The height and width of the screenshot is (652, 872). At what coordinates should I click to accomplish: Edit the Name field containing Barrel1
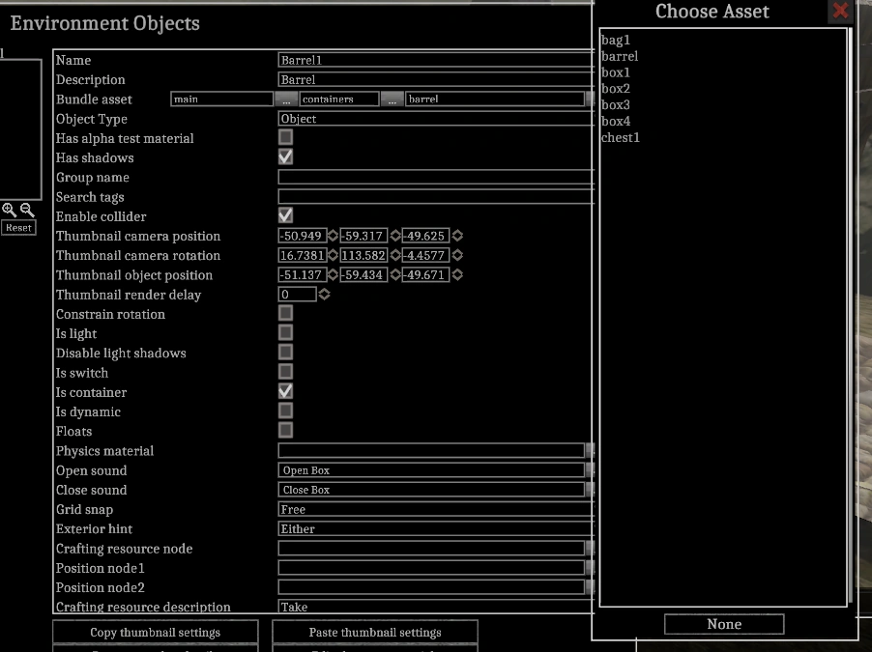coord(435,60)
